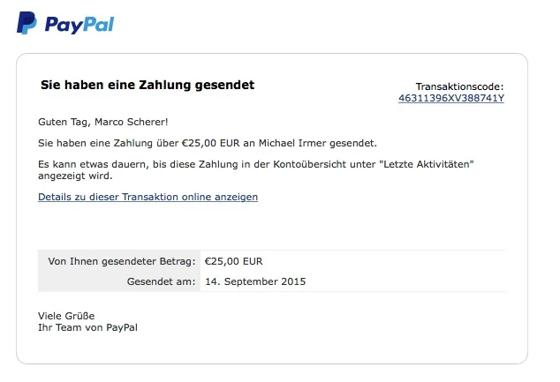Click the Von Ihnen gesendeter Betrag label
This screenshot has height=382, width=560.
(x=121, y=261)
